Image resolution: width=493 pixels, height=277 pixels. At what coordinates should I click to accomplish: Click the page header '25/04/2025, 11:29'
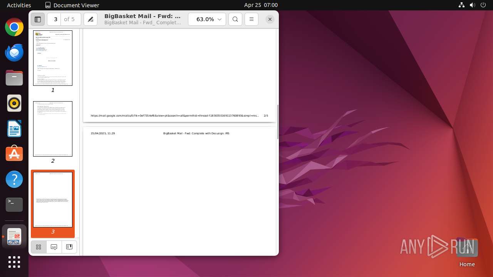(x=103, y=133)
